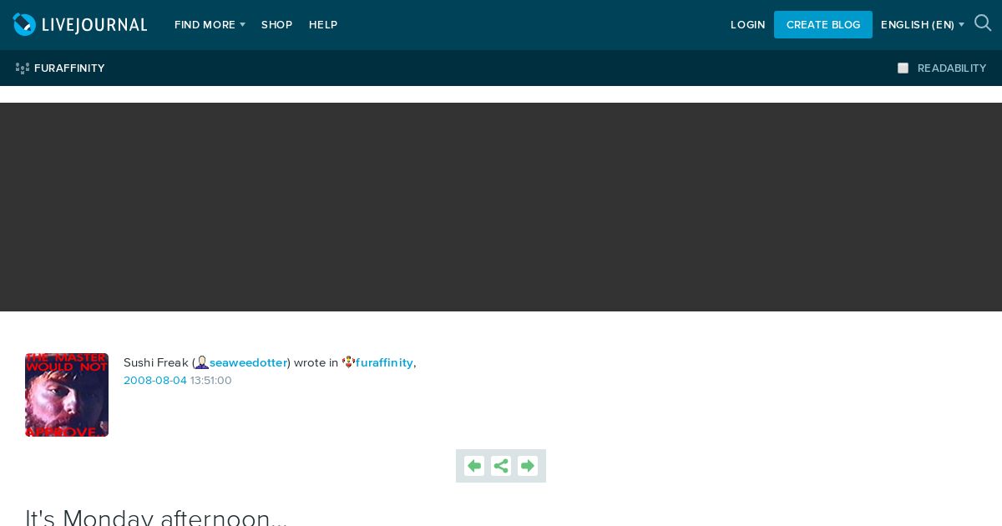The height and width of the screenshot is (526, 1002).
Task: Click the Login link
Action: click(x=747, y=25)
